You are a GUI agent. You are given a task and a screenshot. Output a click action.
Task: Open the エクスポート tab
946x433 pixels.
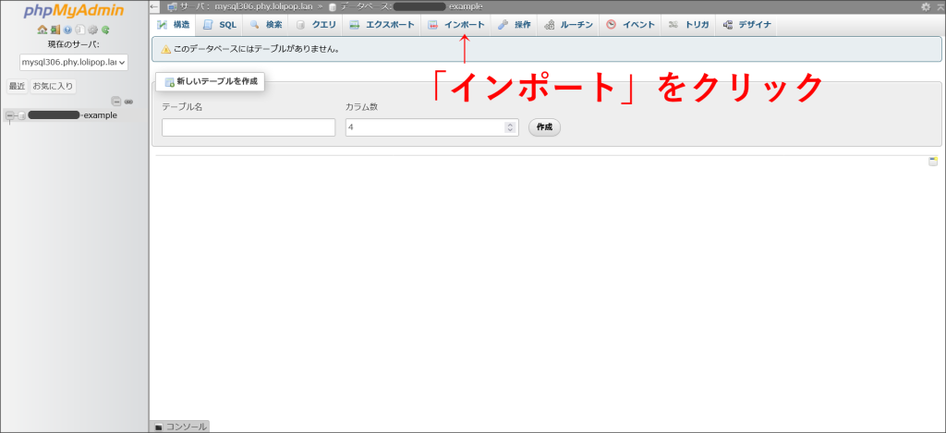click(x=382, y=25)
